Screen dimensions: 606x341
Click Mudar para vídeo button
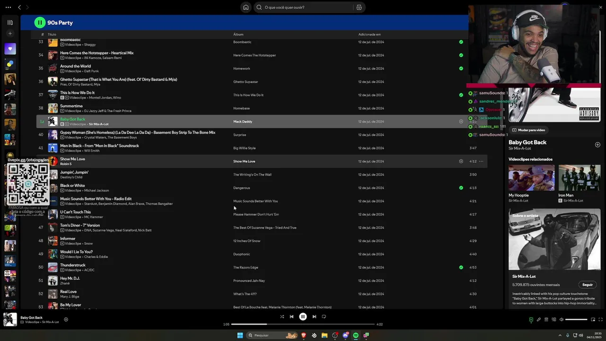pos(528,130)
